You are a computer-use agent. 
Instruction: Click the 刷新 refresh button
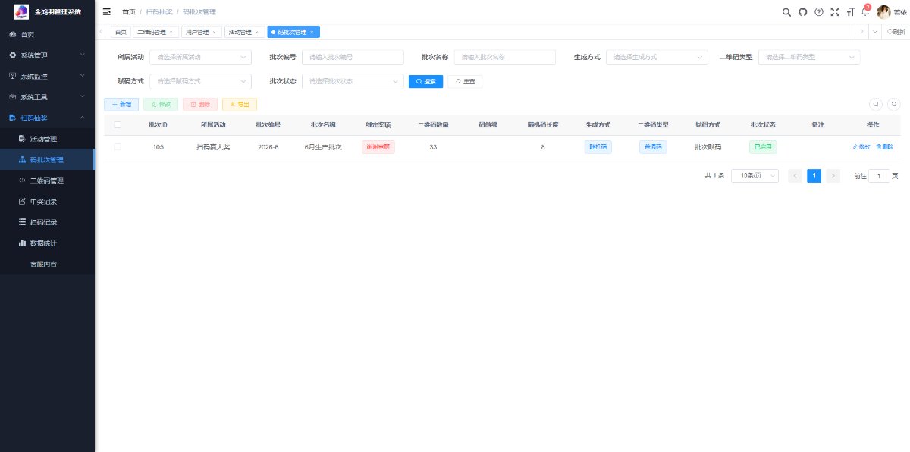tap(896, 32)
